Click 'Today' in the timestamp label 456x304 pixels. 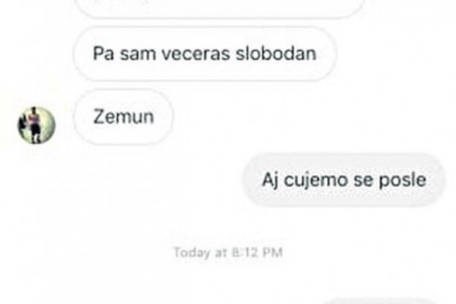tap(191, 253)
